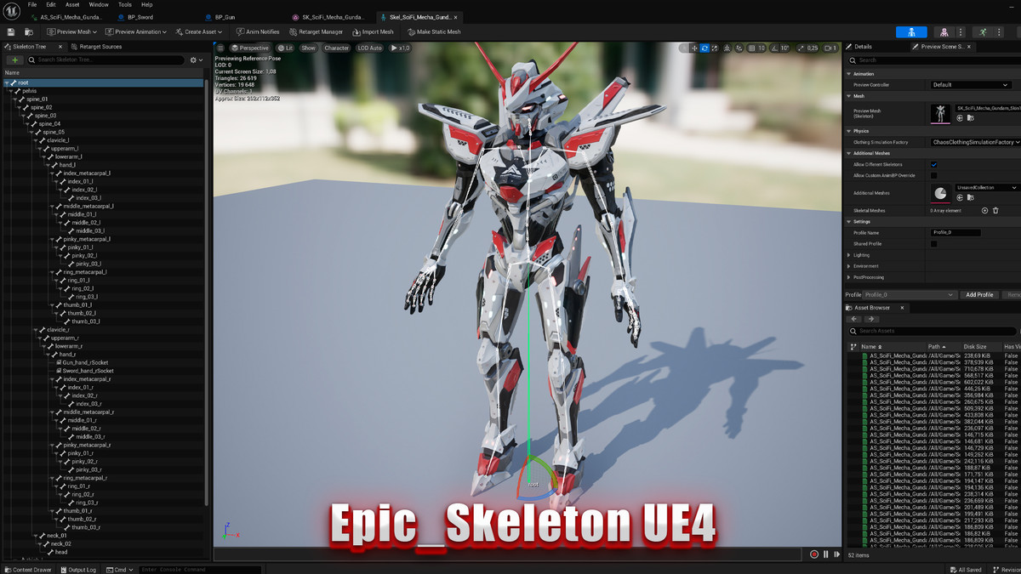The width and height of the screenshot is (1021, 574).
Task: Toggle surface snapping icon in viewport
Action: (x=738, y=48)
